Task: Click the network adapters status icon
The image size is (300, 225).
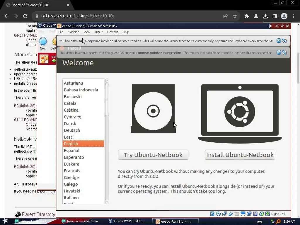Action: pos(224,214)
